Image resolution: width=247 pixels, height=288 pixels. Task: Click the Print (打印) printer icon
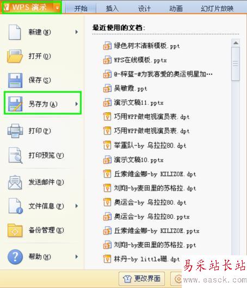point(15,131)
